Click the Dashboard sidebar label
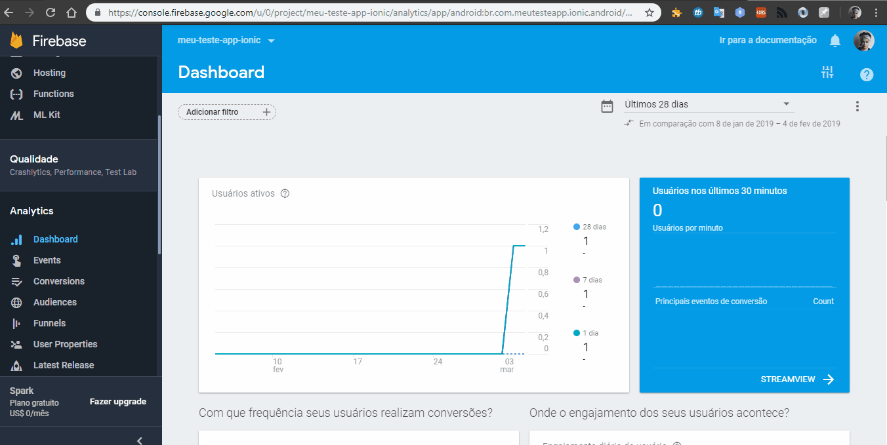887x445 pixels. point(56,239)
